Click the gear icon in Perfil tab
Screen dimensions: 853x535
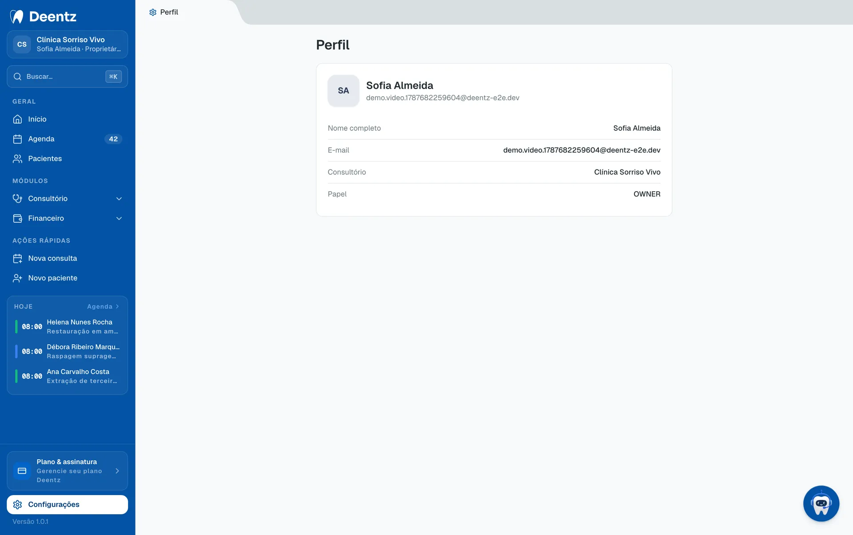point(153,12)
